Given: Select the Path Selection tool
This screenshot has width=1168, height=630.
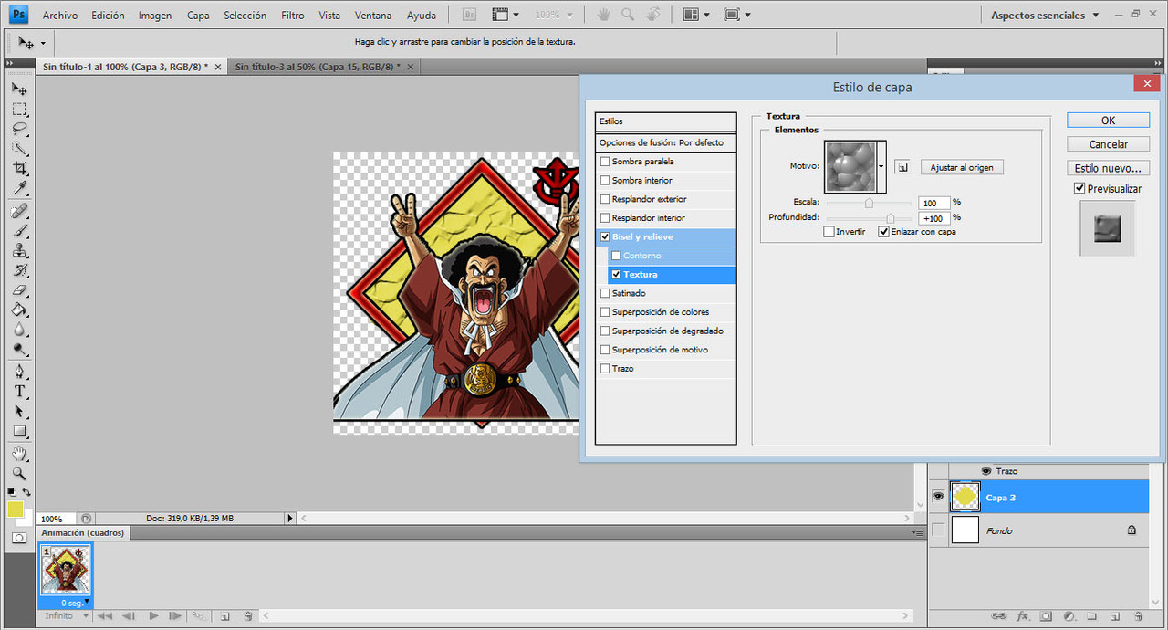Looking at the screenshot, I should point(19,412).
